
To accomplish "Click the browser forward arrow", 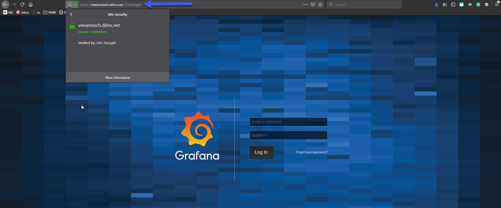I will (14, 4).
